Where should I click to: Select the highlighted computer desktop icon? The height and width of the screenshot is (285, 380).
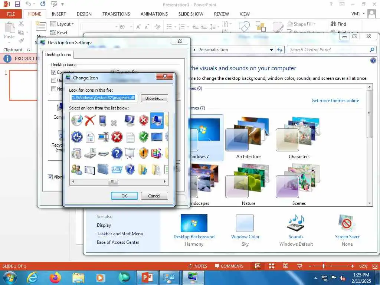[x=157, y=121]
